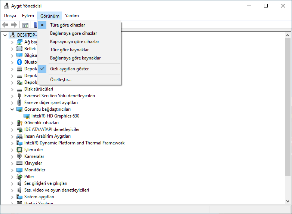Click the Forward arrow toolbar icon
The height and width of the screenshot is (214, 292).
(14, 25)
